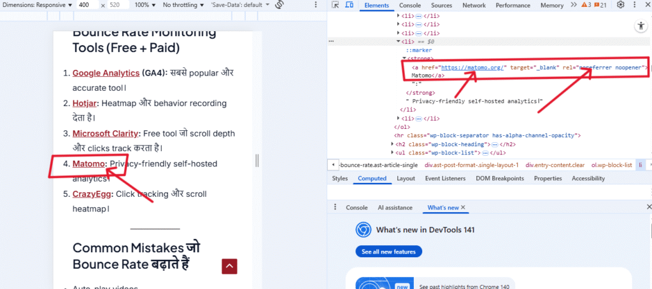Screen dimensions: 652x289
Task: Open the Dimensions: Responsive dropdown
Action: (x=38, y=5)
